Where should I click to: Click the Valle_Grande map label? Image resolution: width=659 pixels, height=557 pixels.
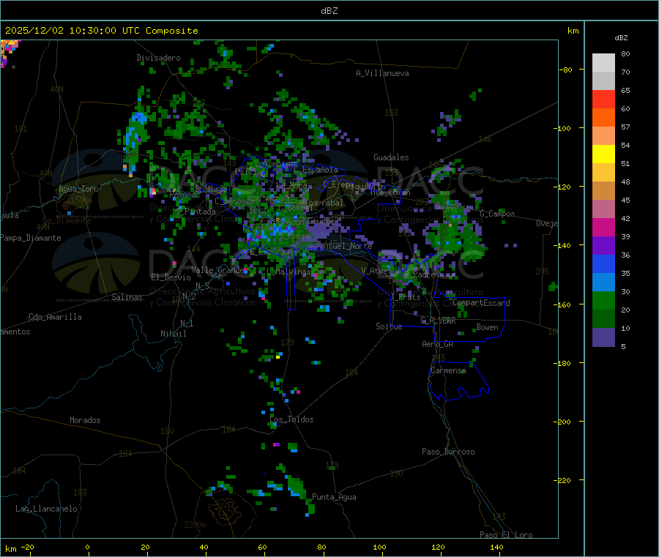(x=217, y=269)
